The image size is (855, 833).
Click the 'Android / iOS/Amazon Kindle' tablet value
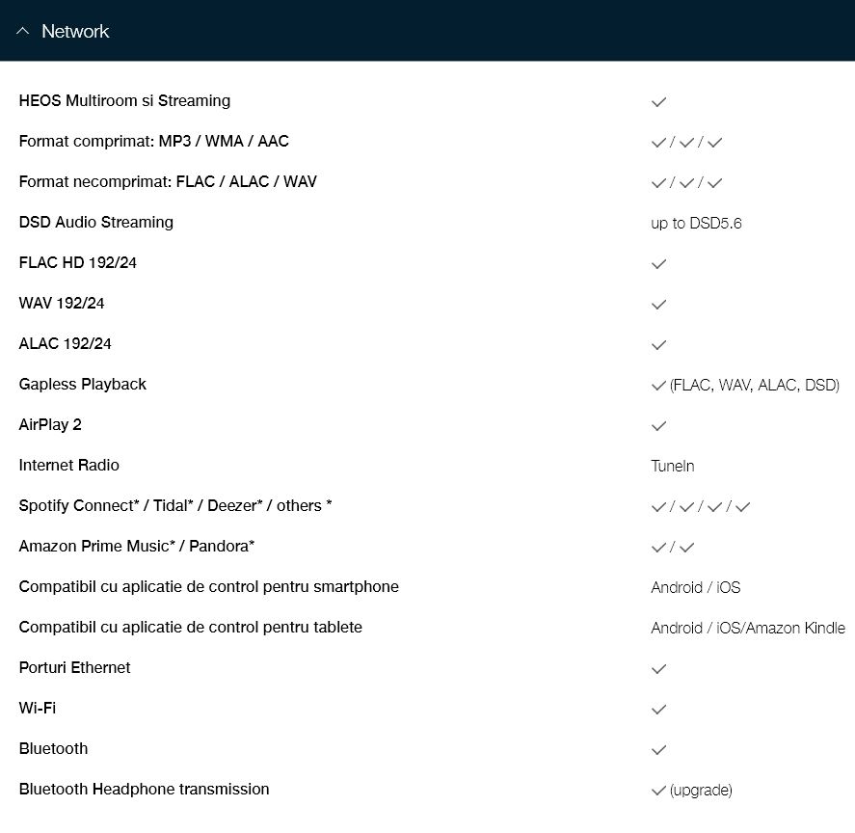[x=748, y=628]
